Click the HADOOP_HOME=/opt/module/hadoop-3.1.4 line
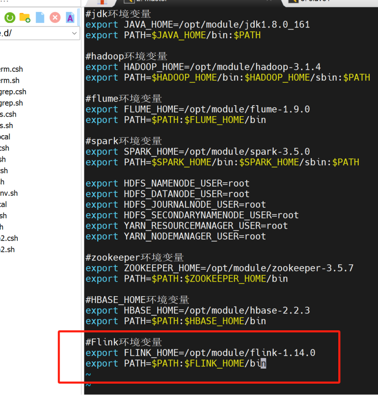This screenshot has width=378, height=395. coord(203,67)
